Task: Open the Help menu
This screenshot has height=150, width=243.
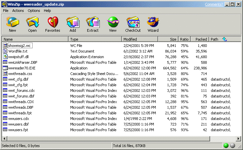Action: click(47, 11)
